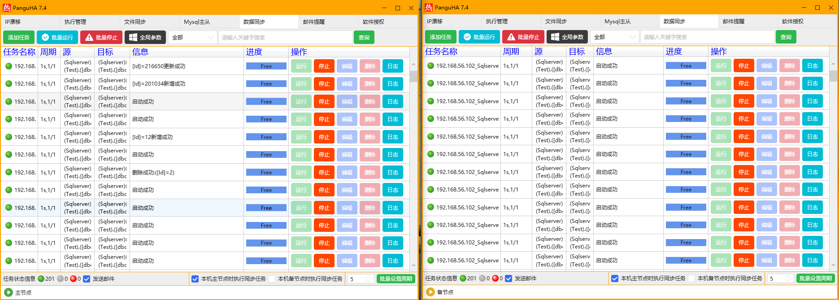Select Mysql主从 tab in right window
Screen dimensions: 839x300
click(x=630, y=21)
